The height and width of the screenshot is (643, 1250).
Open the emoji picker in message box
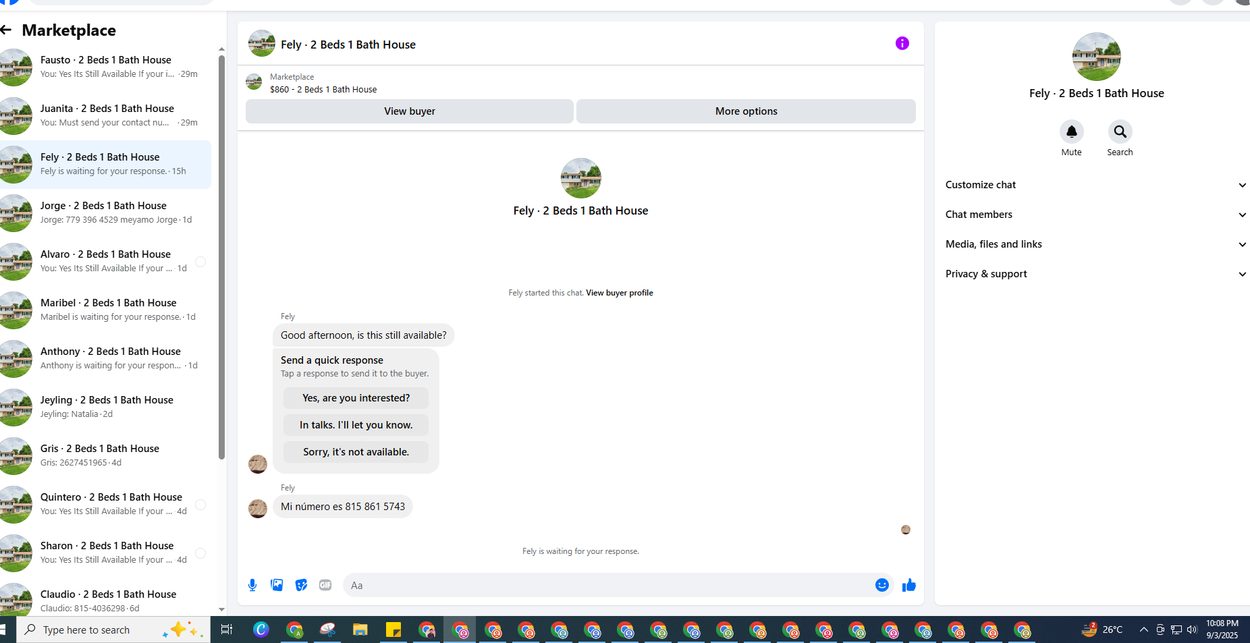click(881, 585)
